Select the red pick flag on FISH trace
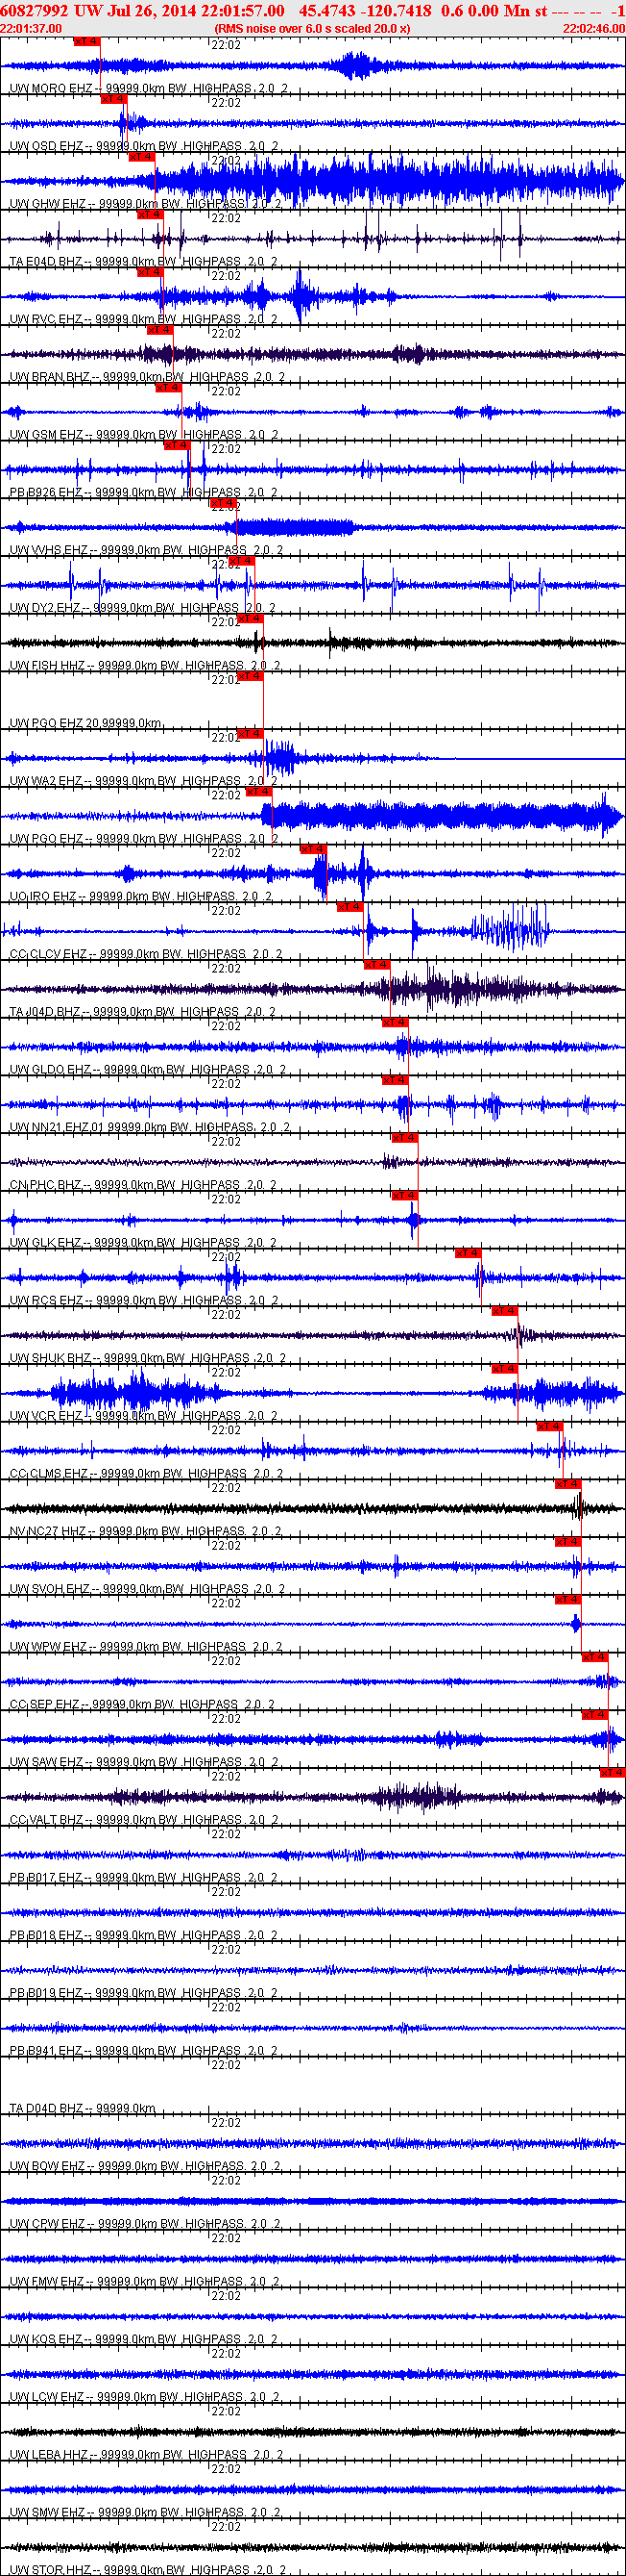The image size is (626, 2576). pos(250,619)
